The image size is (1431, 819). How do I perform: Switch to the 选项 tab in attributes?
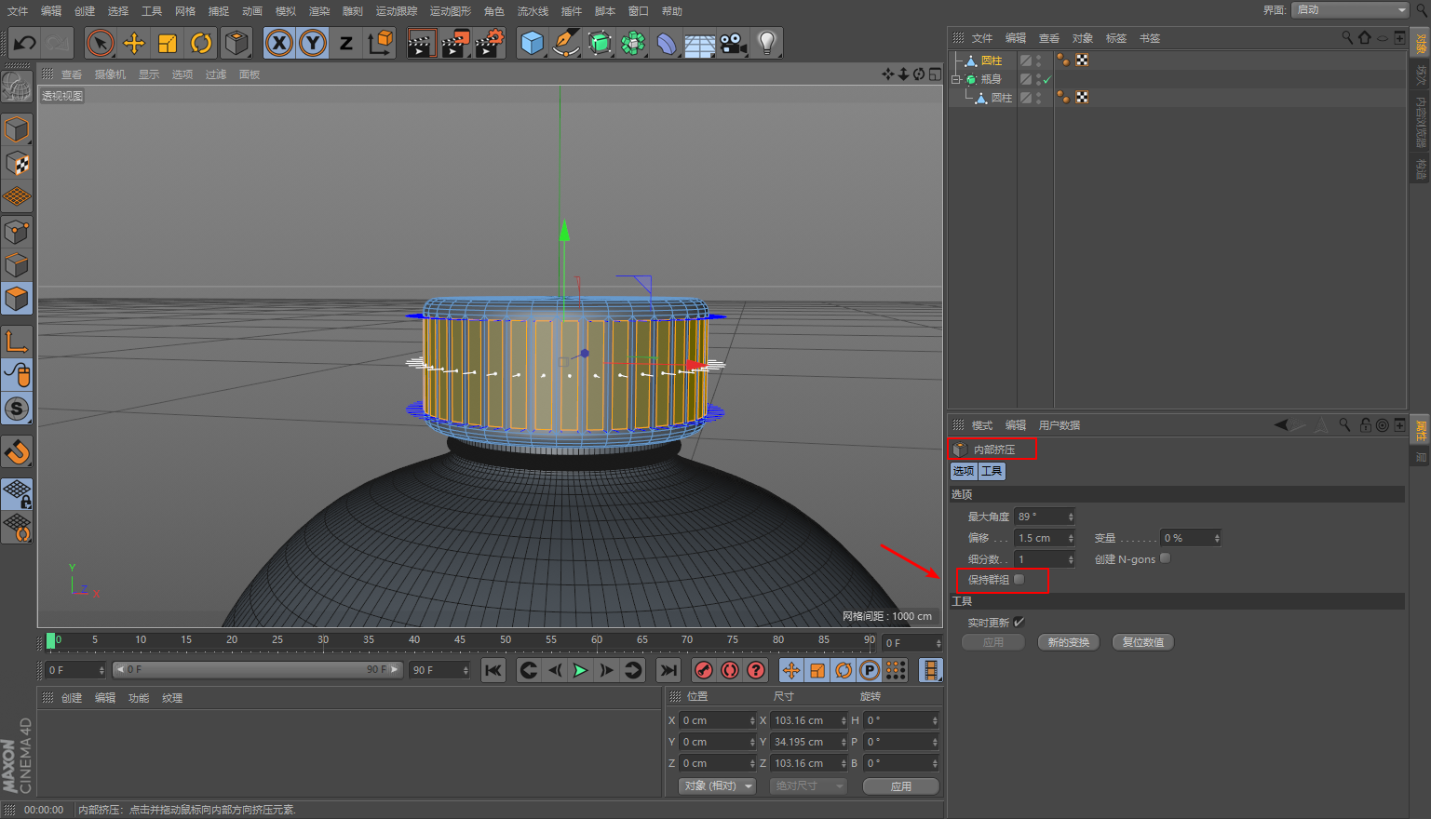point(964,471)
